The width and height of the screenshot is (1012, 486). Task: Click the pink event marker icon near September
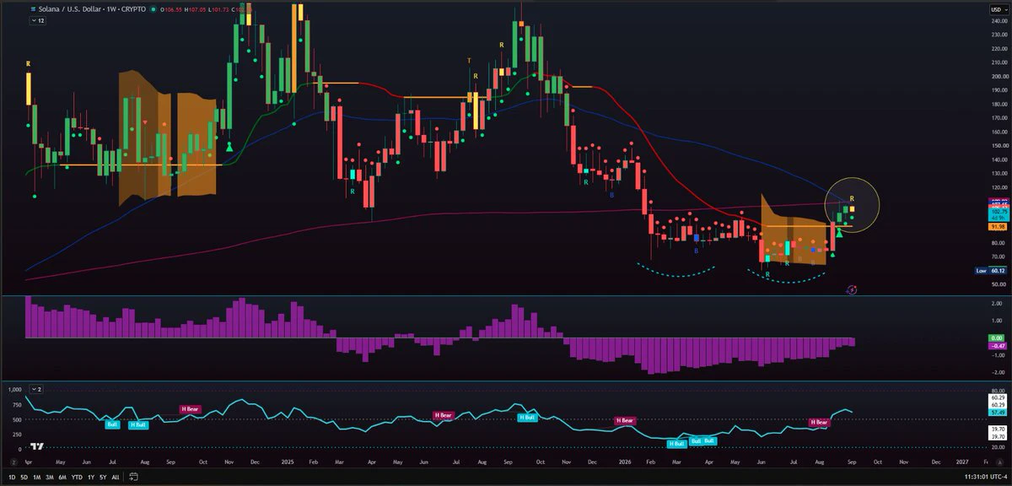tap(851, 289)
